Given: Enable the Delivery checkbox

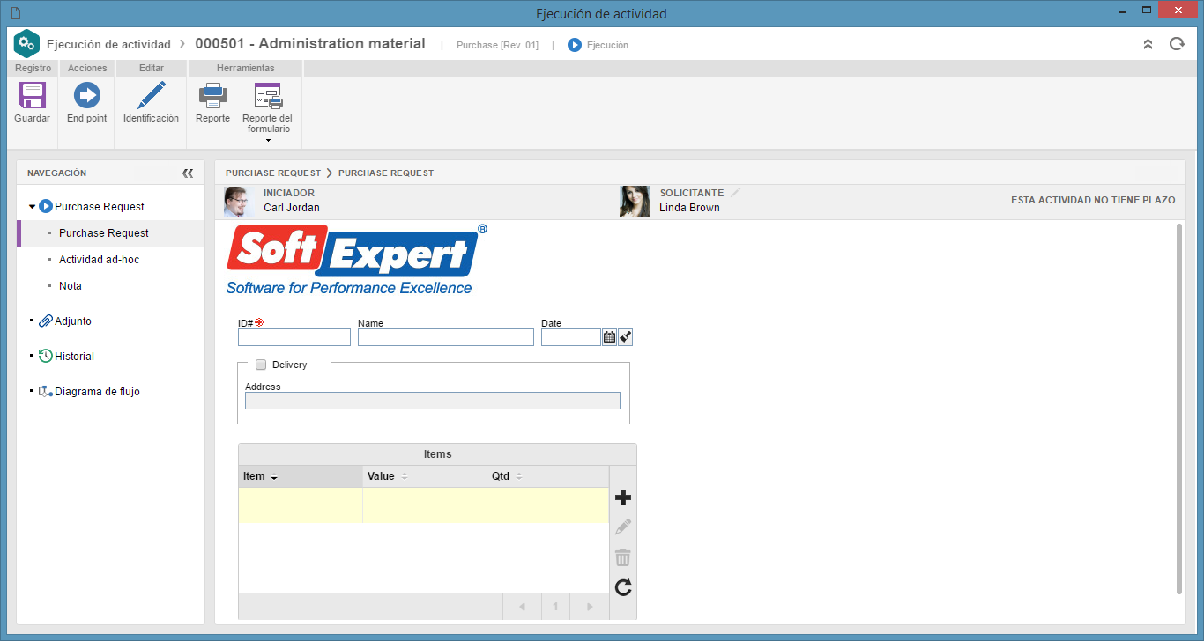Looking at the screenshot, I should coord(261,365).
